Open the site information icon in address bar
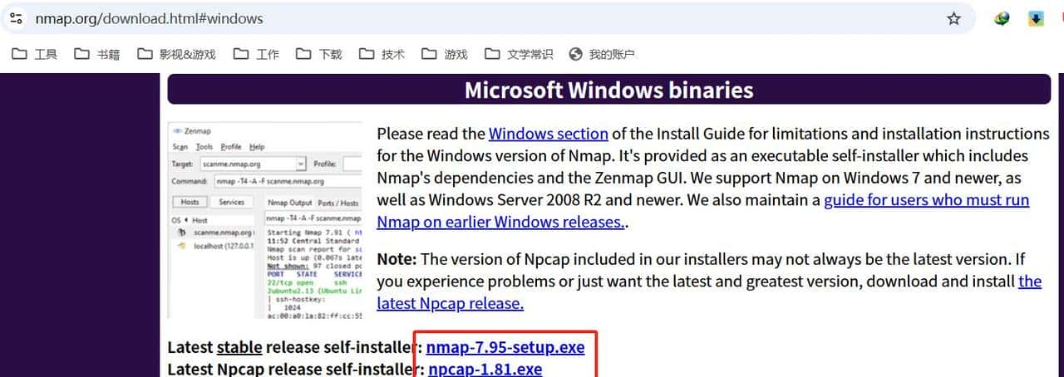Screen dimensions: 1064x377 coord(16,17)
